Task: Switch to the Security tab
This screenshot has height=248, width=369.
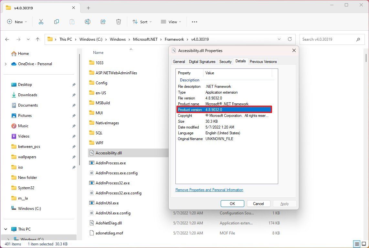Action: [225, 61]
